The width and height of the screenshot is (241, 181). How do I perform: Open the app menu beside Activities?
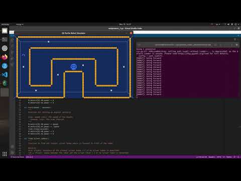[x=20, y=25]
